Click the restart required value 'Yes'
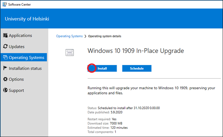This screenshot has height=137, width=223. coord(114,119)
